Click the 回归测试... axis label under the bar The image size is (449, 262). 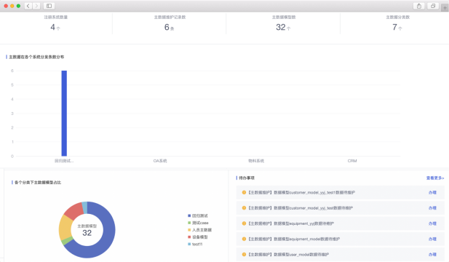(x=64, y=161)
